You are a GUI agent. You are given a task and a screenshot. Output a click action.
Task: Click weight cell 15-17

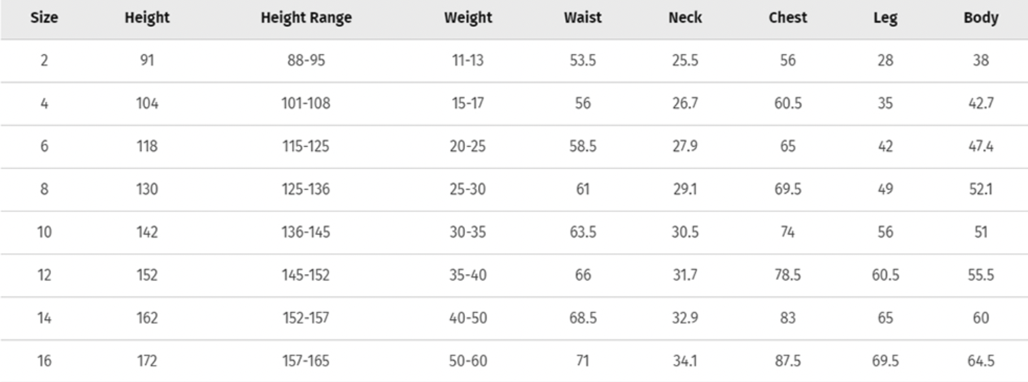coord(468,103)
